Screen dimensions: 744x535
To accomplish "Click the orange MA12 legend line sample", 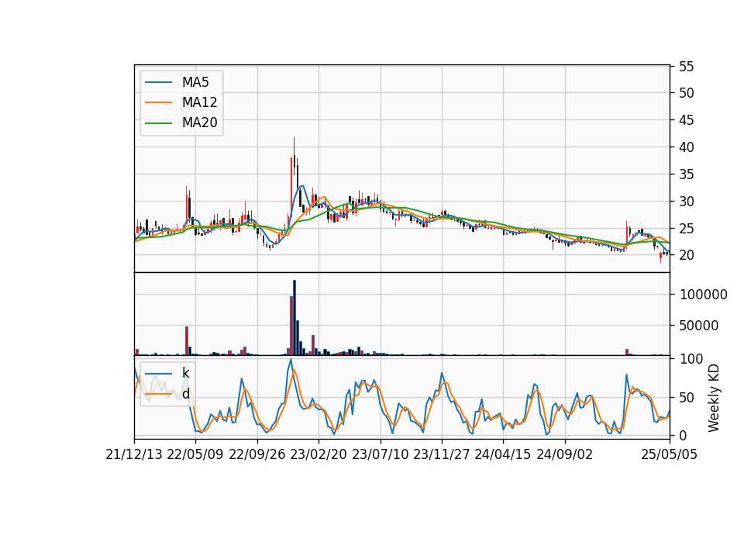I will (x=158, y=102).
